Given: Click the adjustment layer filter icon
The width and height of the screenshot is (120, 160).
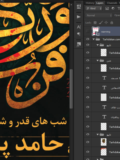Looking at the screenshot, I should tap(113, 8).
